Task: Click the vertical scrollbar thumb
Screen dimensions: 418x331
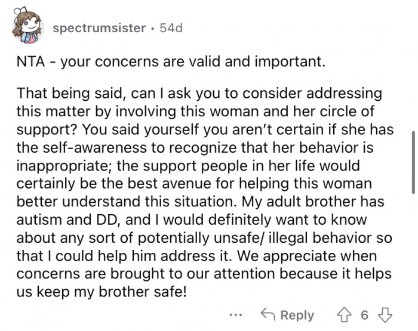Action: point(412,161)
